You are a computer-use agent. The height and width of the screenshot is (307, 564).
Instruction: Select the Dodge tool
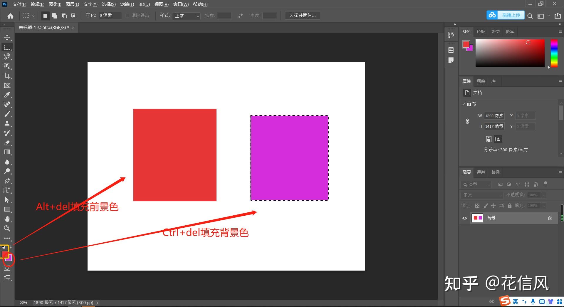7,171
